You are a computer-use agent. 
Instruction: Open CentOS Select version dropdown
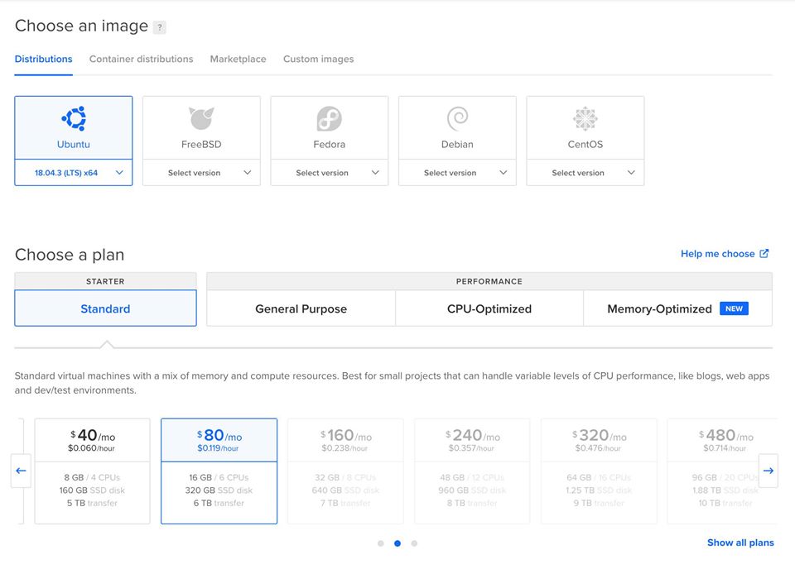tap(585, 173)
